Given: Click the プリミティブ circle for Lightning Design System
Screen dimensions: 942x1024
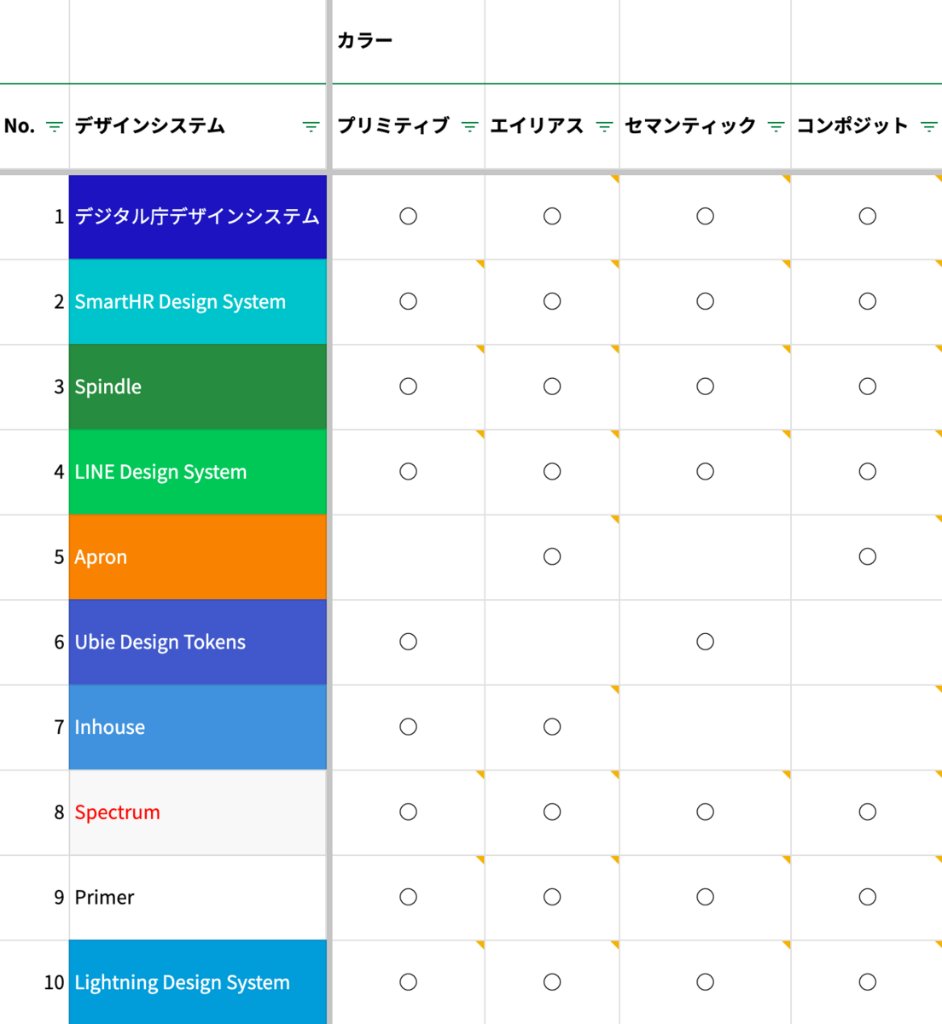Looking at the screenshot, I should click(x=409, y=982).
